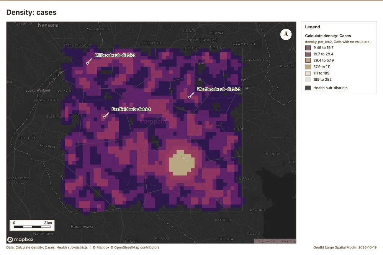
Task: Click the 'KYAMBOGO' map label
Action: (x=244, y=44)
